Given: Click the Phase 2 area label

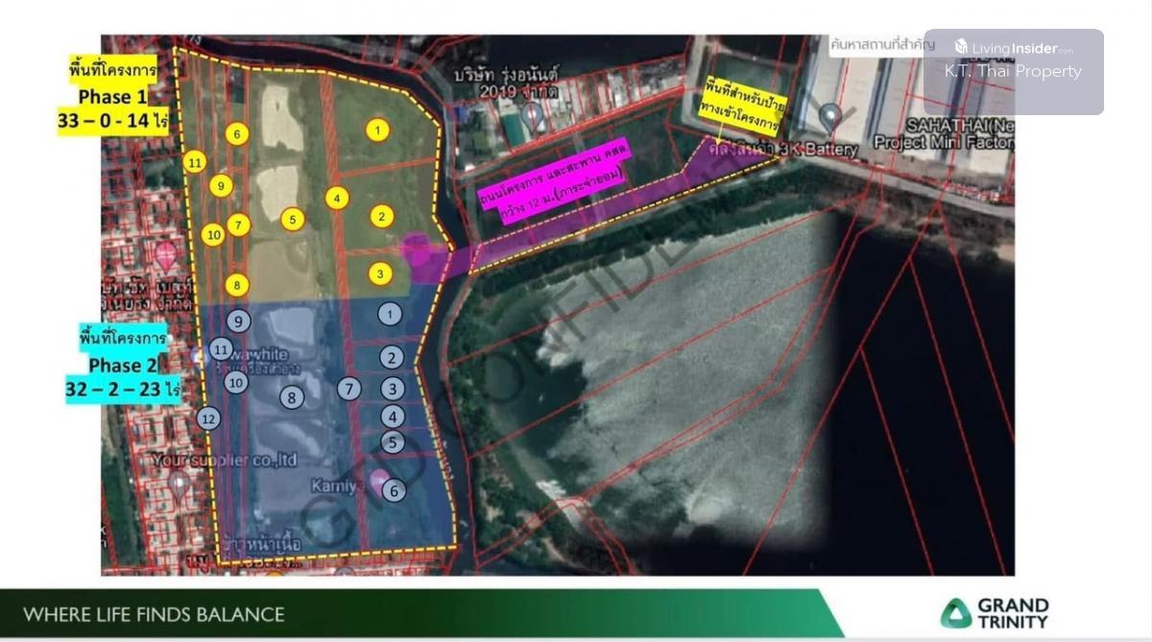Looking at the screenshot, I should 123,365.
